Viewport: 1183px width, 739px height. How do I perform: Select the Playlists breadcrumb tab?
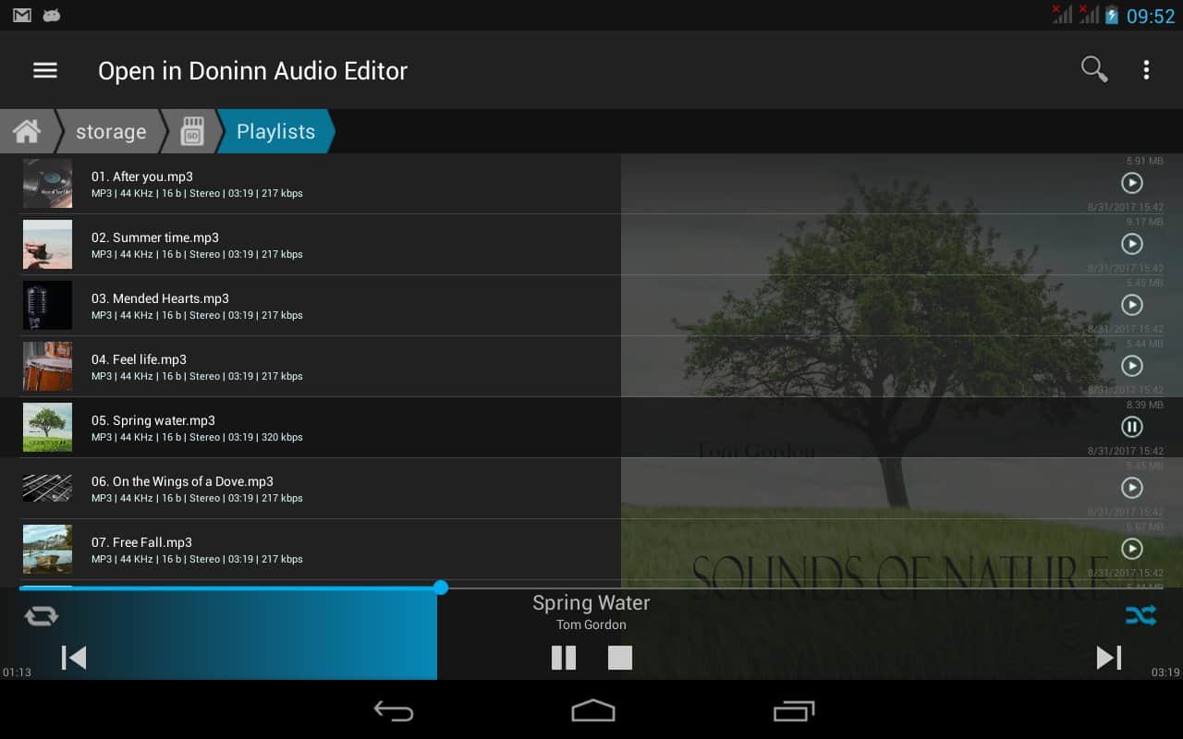pos(275,132)
